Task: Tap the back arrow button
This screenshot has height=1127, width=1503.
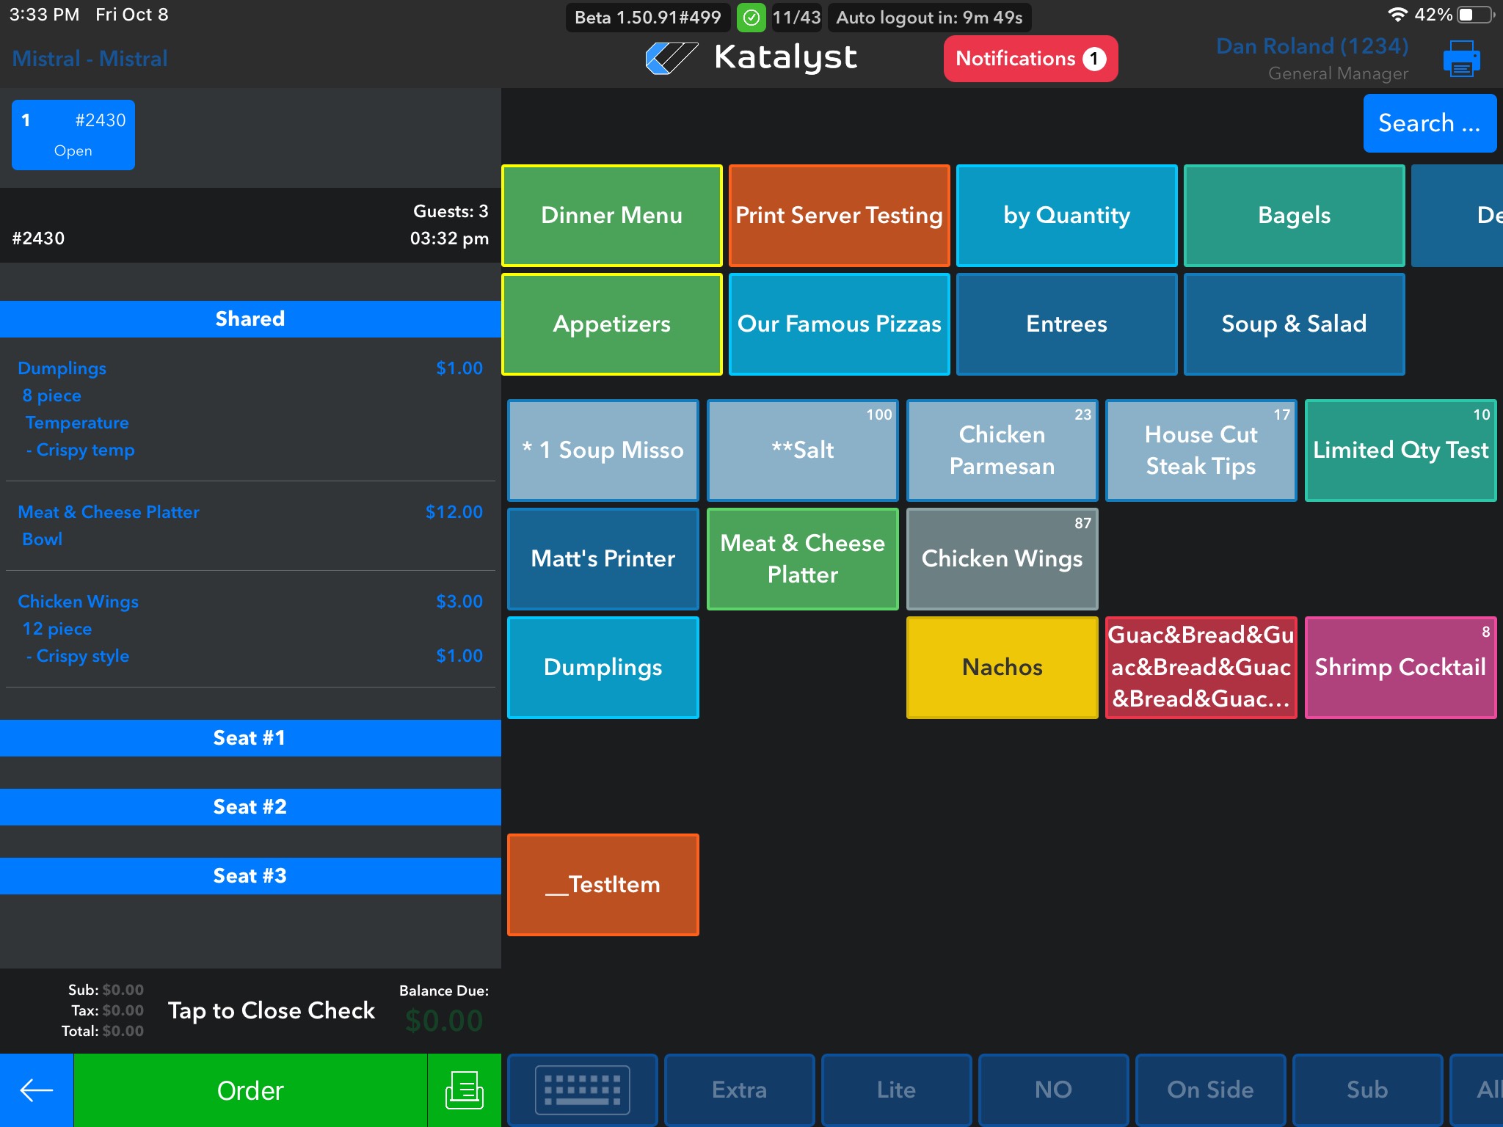Action: (x=36, y=1090)
